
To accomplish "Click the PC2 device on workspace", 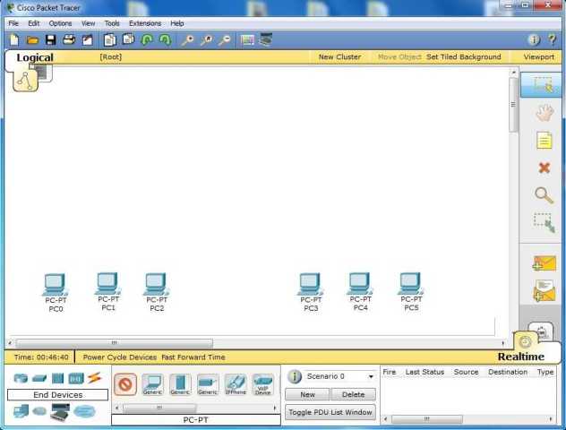I will pos(157,287).
